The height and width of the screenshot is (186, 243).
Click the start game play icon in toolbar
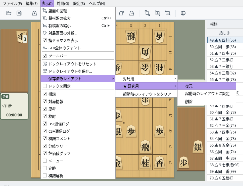(34, 13)
